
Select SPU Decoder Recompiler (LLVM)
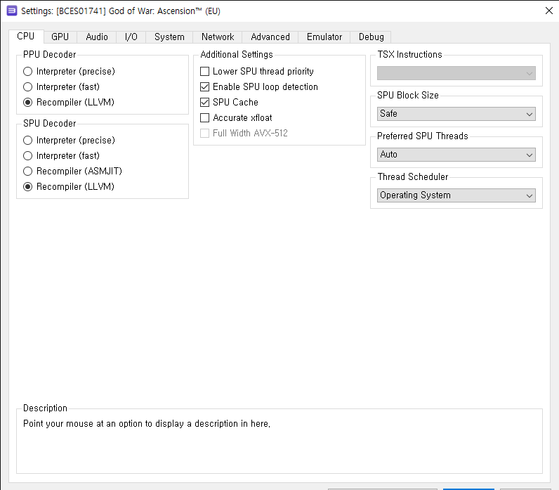click(68, 186)
